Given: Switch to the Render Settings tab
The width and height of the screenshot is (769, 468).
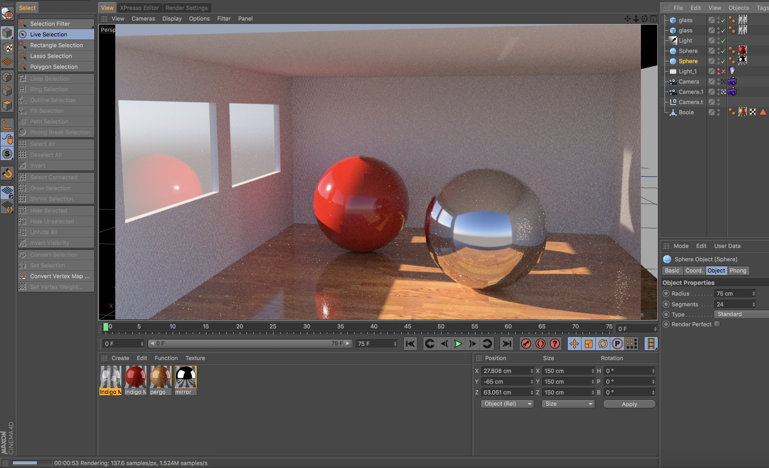Looking at the screenshot, I should pos(186,8).
